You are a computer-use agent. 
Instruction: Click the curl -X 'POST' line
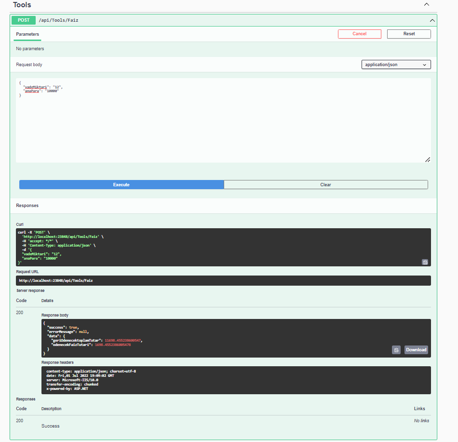34,233
